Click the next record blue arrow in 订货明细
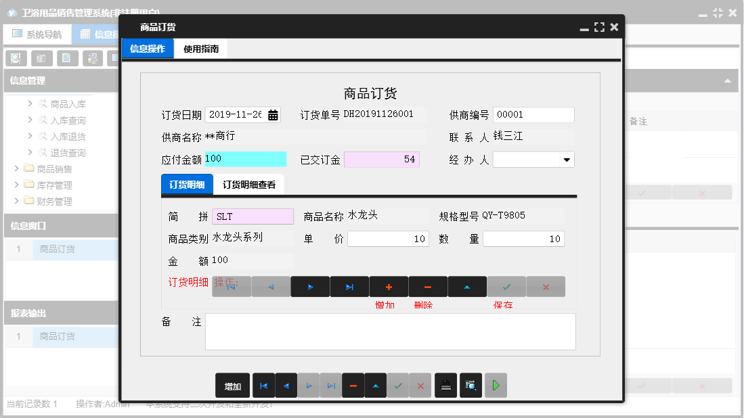 click(x=310, y=286)
